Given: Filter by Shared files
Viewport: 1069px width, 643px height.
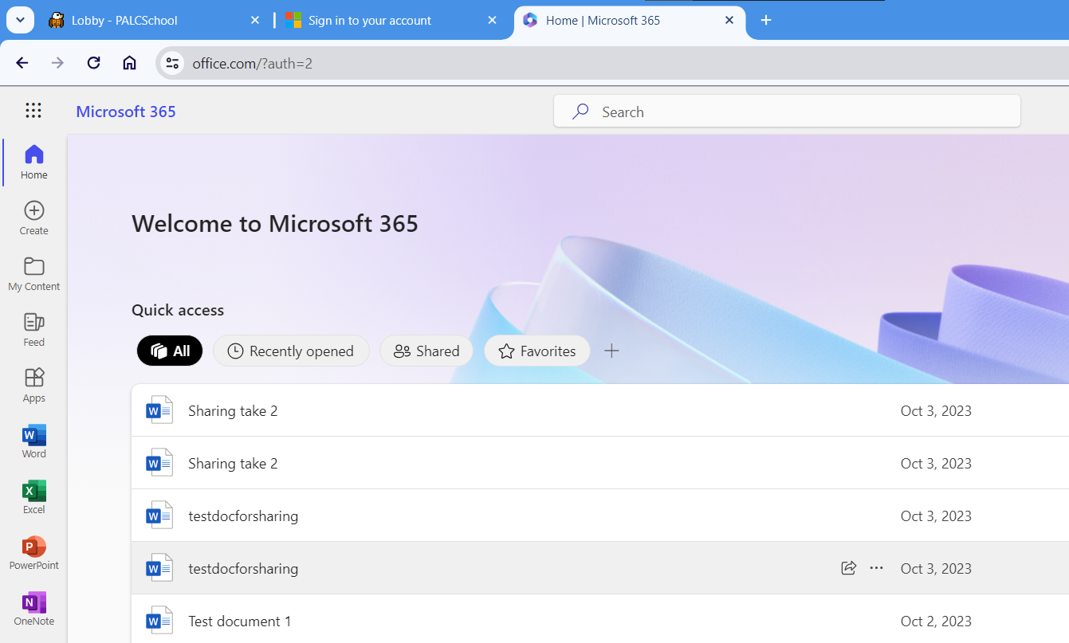Looking at the screenshot, I should [426, 351].
